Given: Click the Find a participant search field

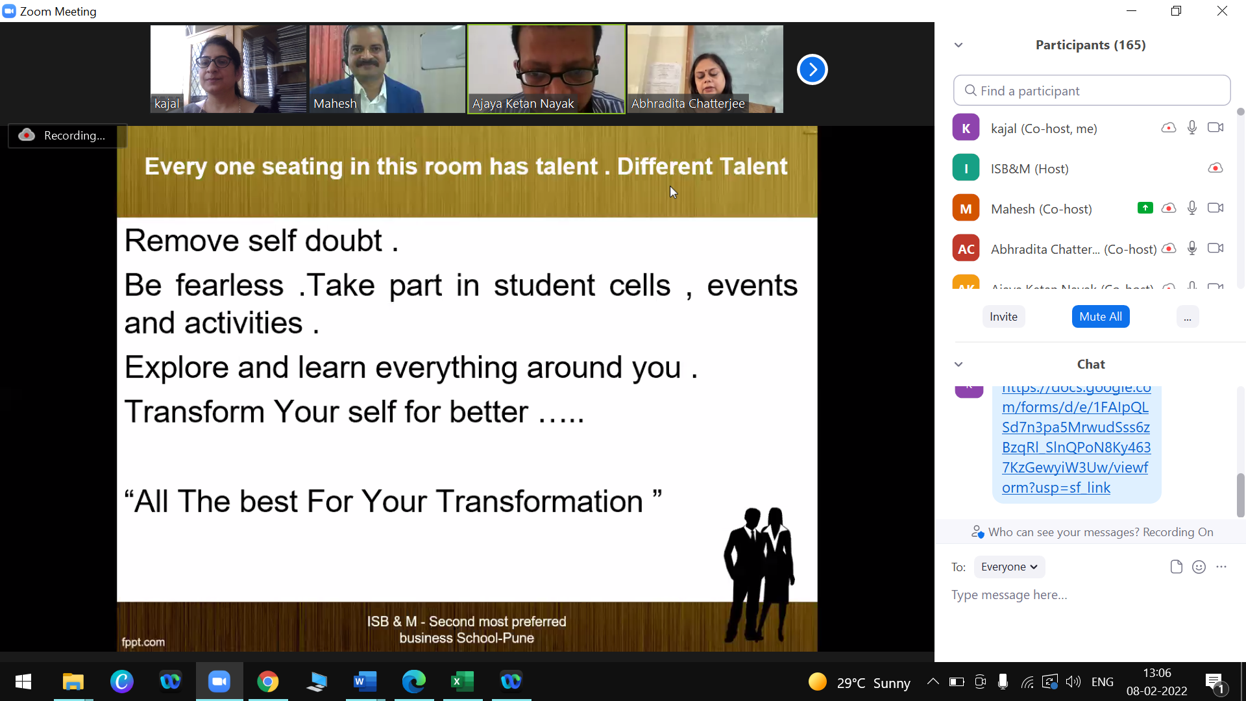Looking at the screenshot, I should click(x=1092, y=91).
